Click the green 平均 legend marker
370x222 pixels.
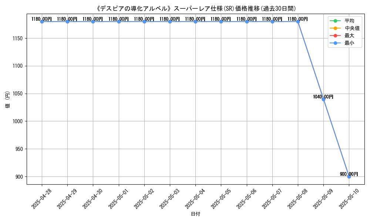(335, 21)
